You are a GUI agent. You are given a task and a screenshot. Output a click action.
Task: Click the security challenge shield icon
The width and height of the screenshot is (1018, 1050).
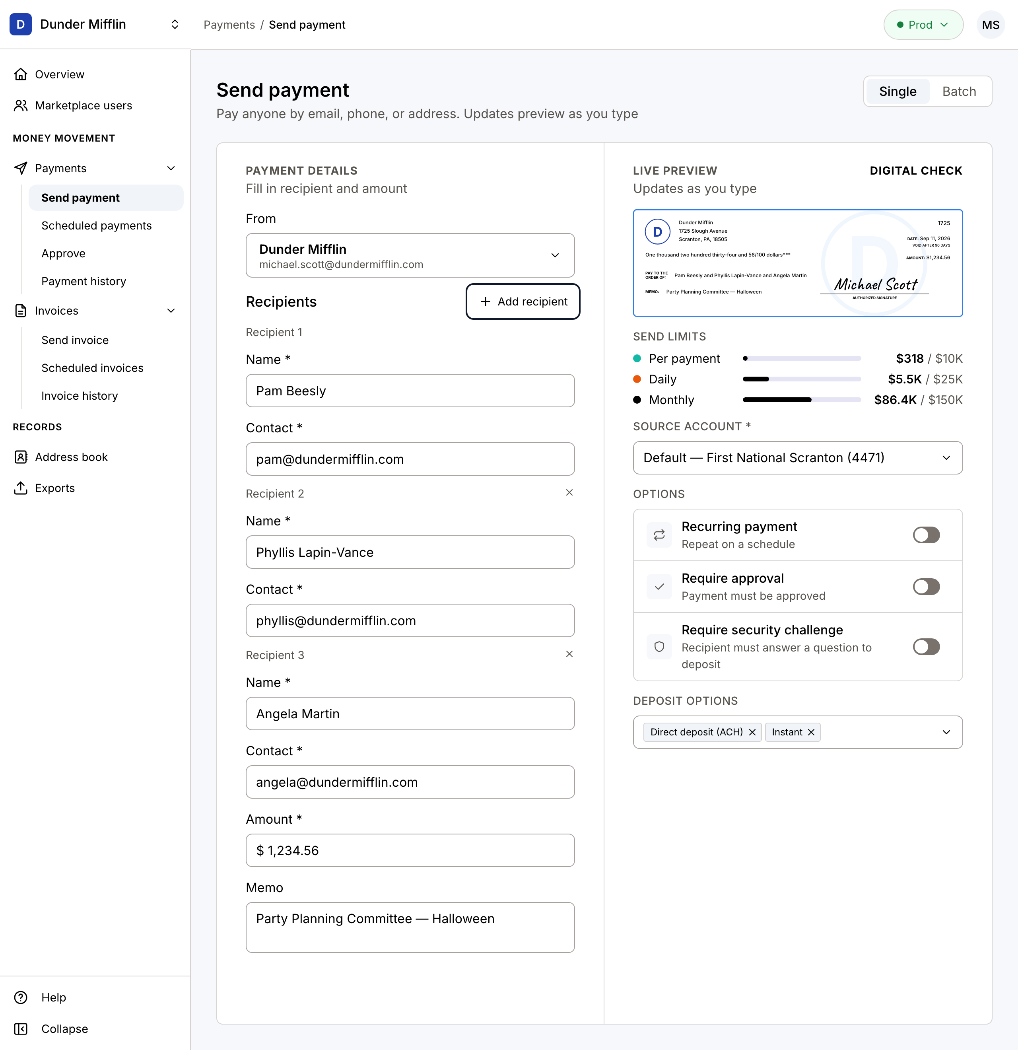[x=659, y=647]
